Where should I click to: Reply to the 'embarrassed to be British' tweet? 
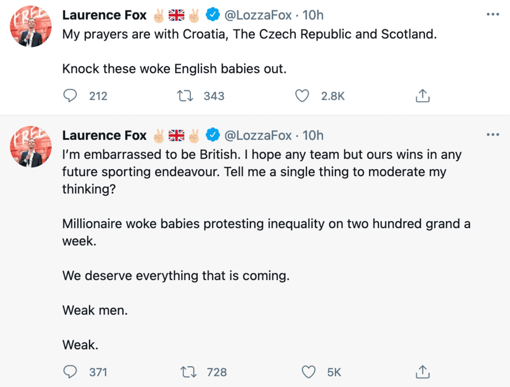70,372
